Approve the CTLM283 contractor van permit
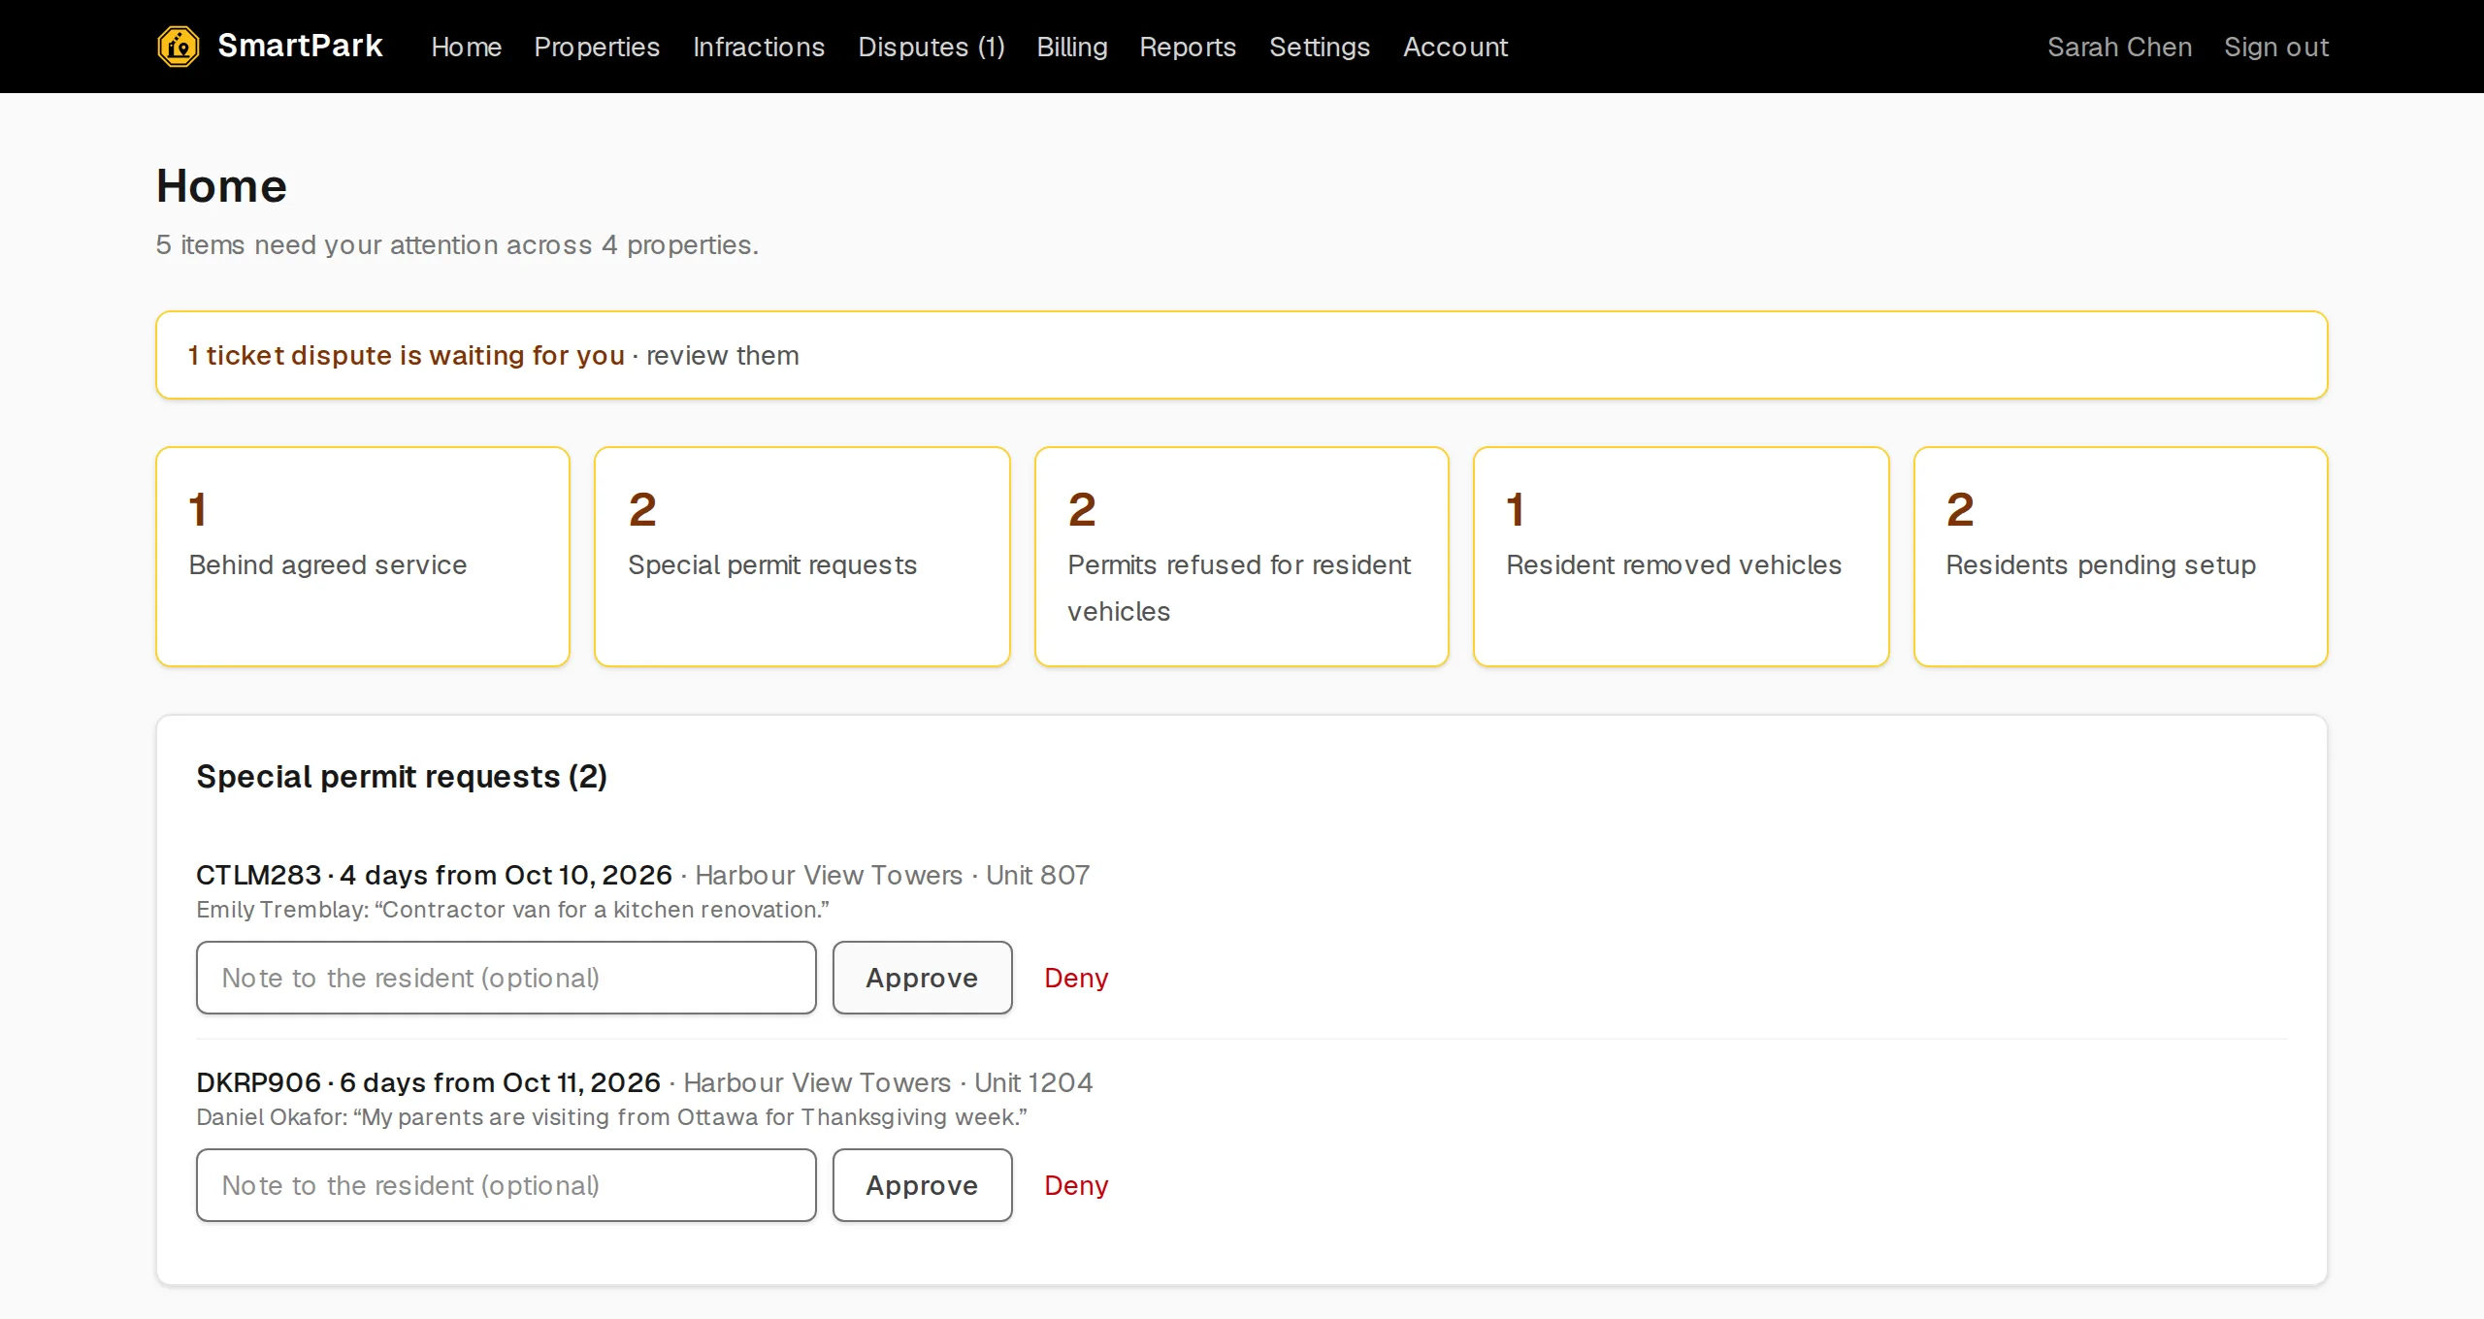 pyautogui.click(x=923, y=978)
